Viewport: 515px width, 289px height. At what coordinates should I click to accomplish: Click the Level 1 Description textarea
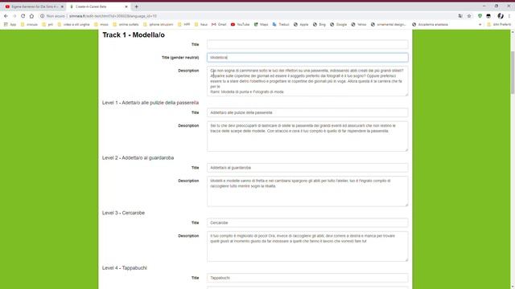pos(307,136)
